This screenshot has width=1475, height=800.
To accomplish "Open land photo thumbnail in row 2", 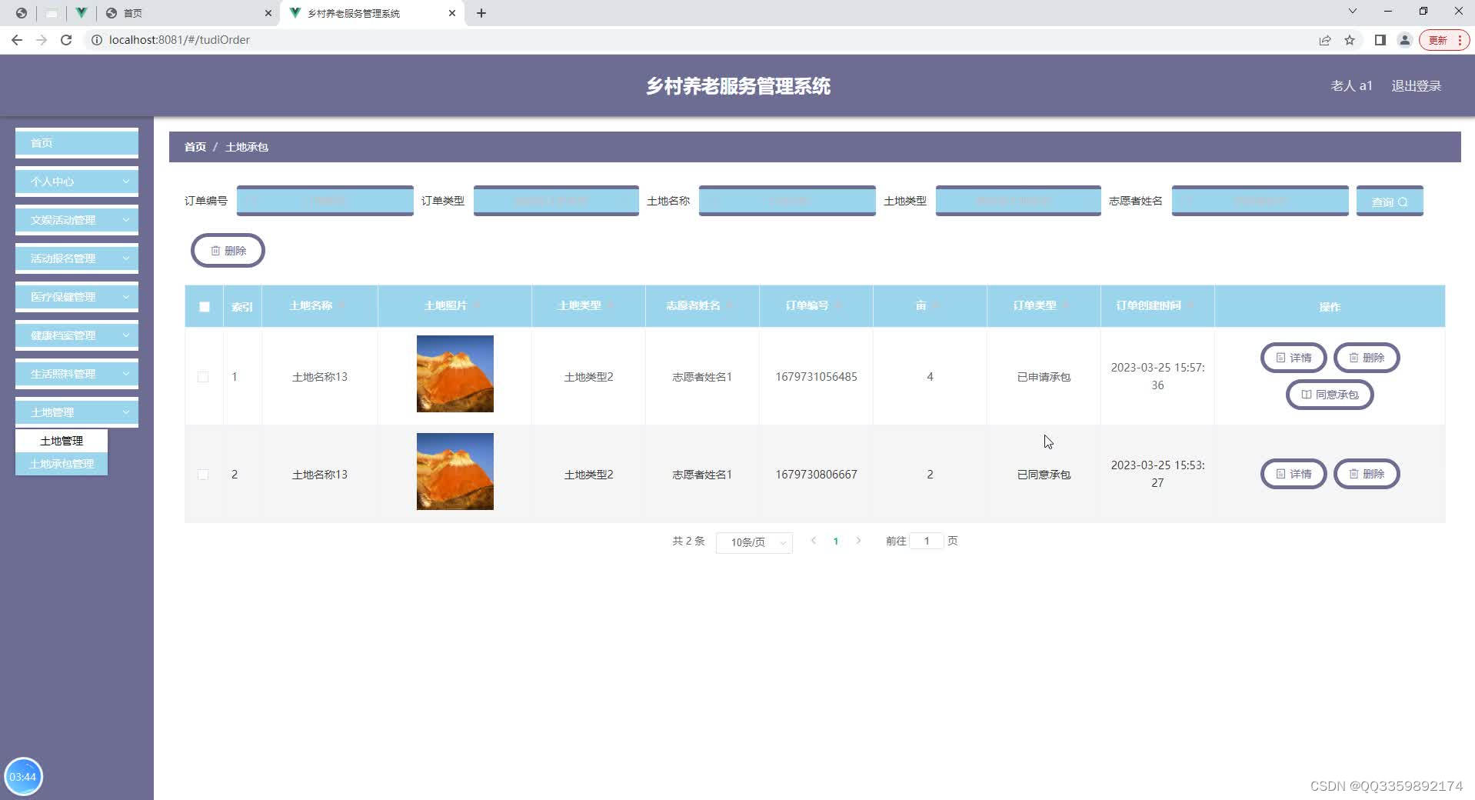I will click(x=455, y=472).
